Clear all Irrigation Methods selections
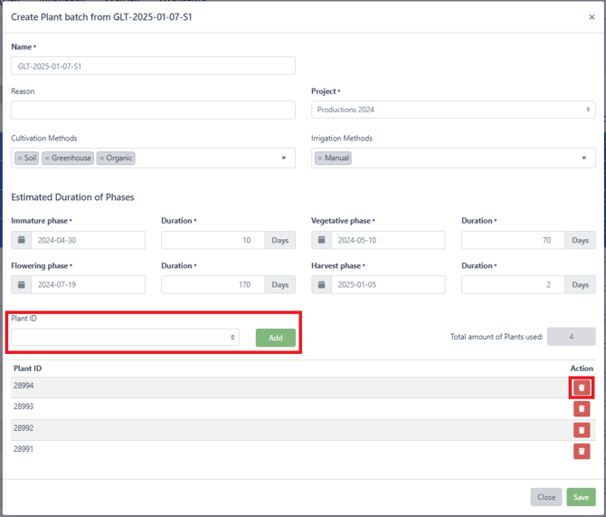 584,158
